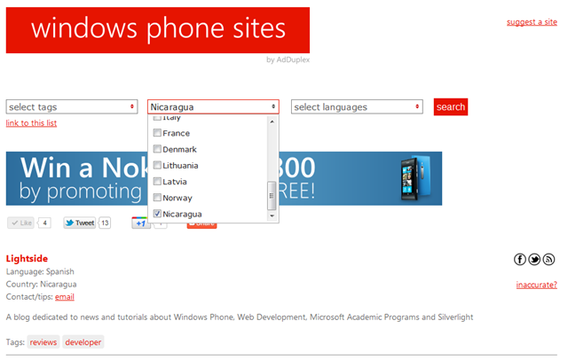The height and width of the screenshot is (360, 568).
Task: Check the Norway checkbox
Action: (x=157, y=197)
